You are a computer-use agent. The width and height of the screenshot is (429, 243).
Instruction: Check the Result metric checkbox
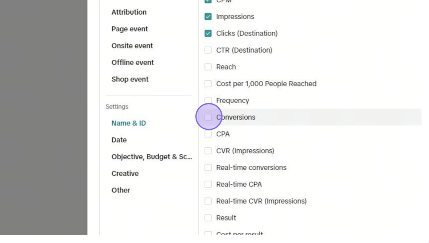coord(208,217)
